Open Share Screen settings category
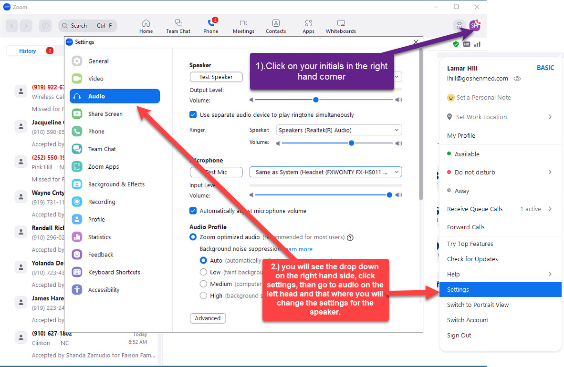 pyautogui.click(x=115, y=114)
